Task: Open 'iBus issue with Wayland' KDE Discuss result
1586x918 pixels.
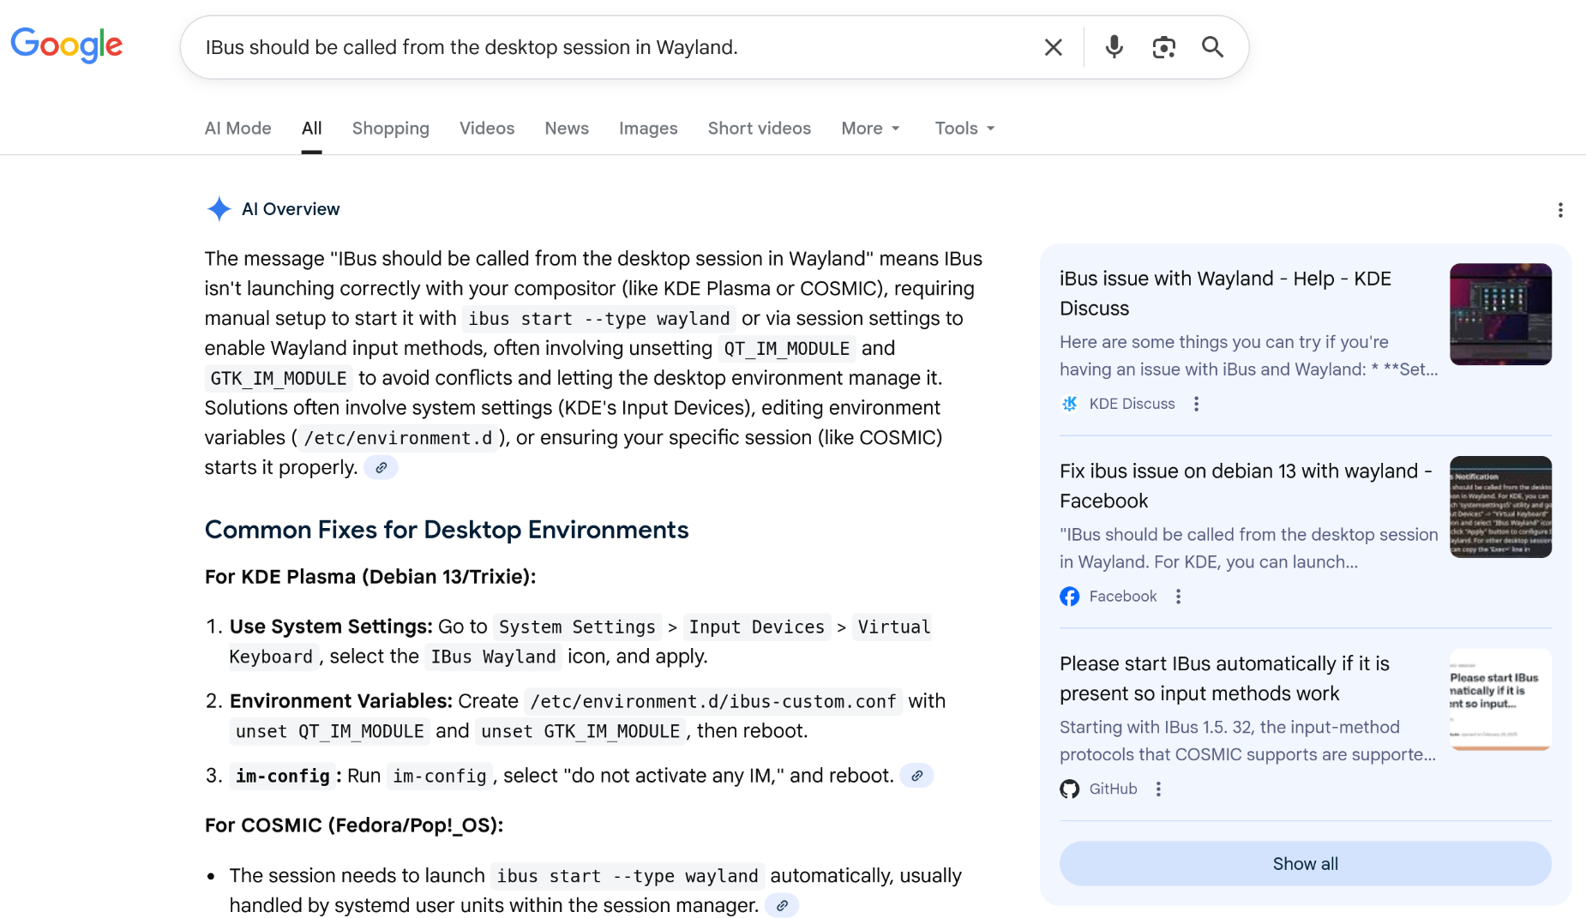Action: click(1226, 293)
